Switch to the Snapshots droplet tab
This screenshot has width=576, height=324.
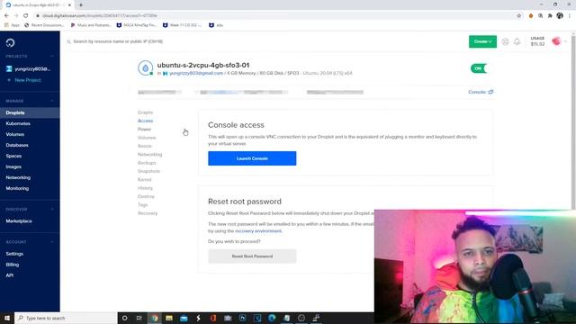(x=148, y=171)
